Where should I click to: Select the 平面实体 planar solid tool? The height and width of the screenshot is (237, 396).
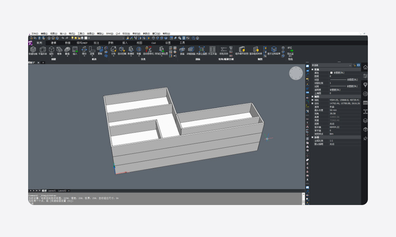tap(42, 51)
